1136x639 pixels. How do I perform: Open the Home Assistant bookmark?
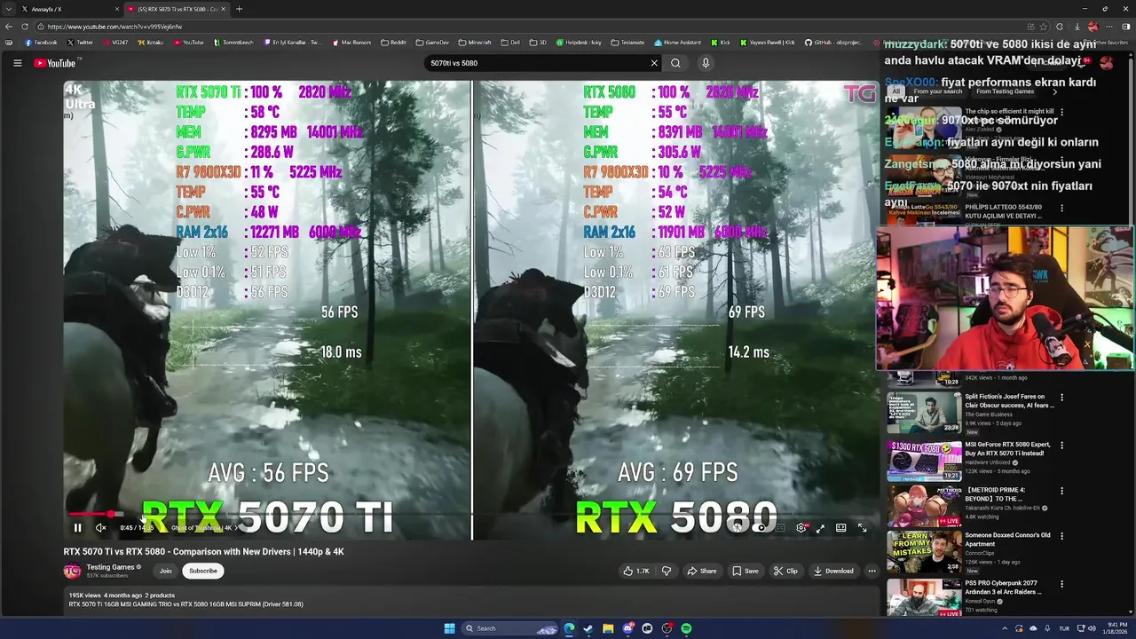[x=677, y=42]
